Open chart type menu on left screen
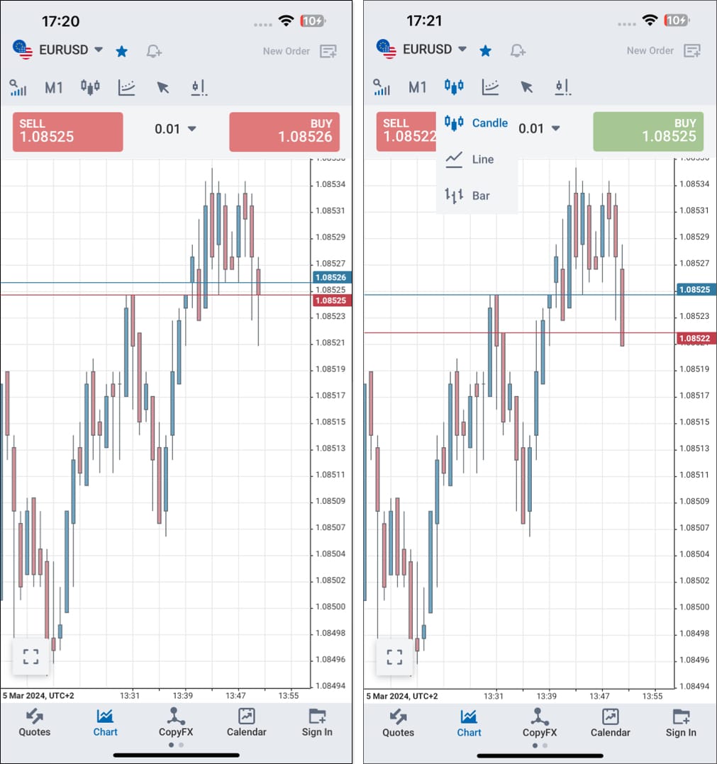The image size is (717, 764). 90,87
